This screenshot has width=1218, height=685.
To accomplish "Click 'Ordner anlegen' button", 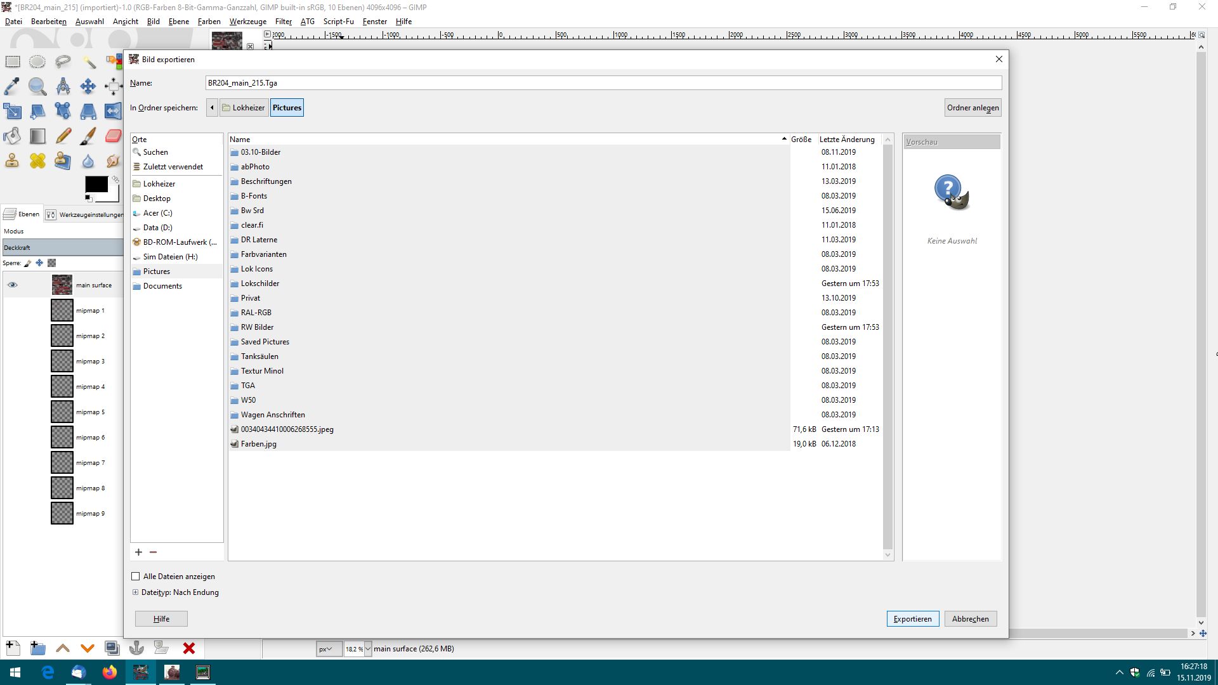I will tap(972, 108).
